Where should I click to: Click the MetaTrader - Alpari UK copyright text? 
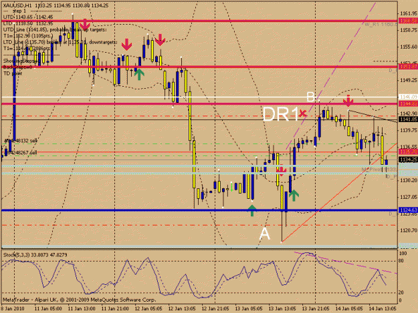[79, 300]
